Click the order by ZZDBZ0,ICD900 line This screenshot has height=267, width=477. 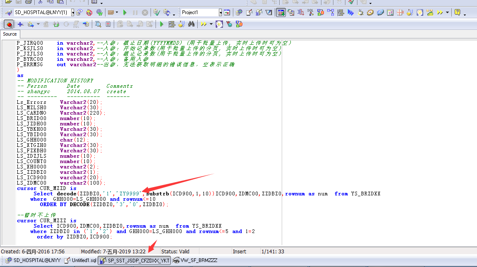click(x=74, y=237)
